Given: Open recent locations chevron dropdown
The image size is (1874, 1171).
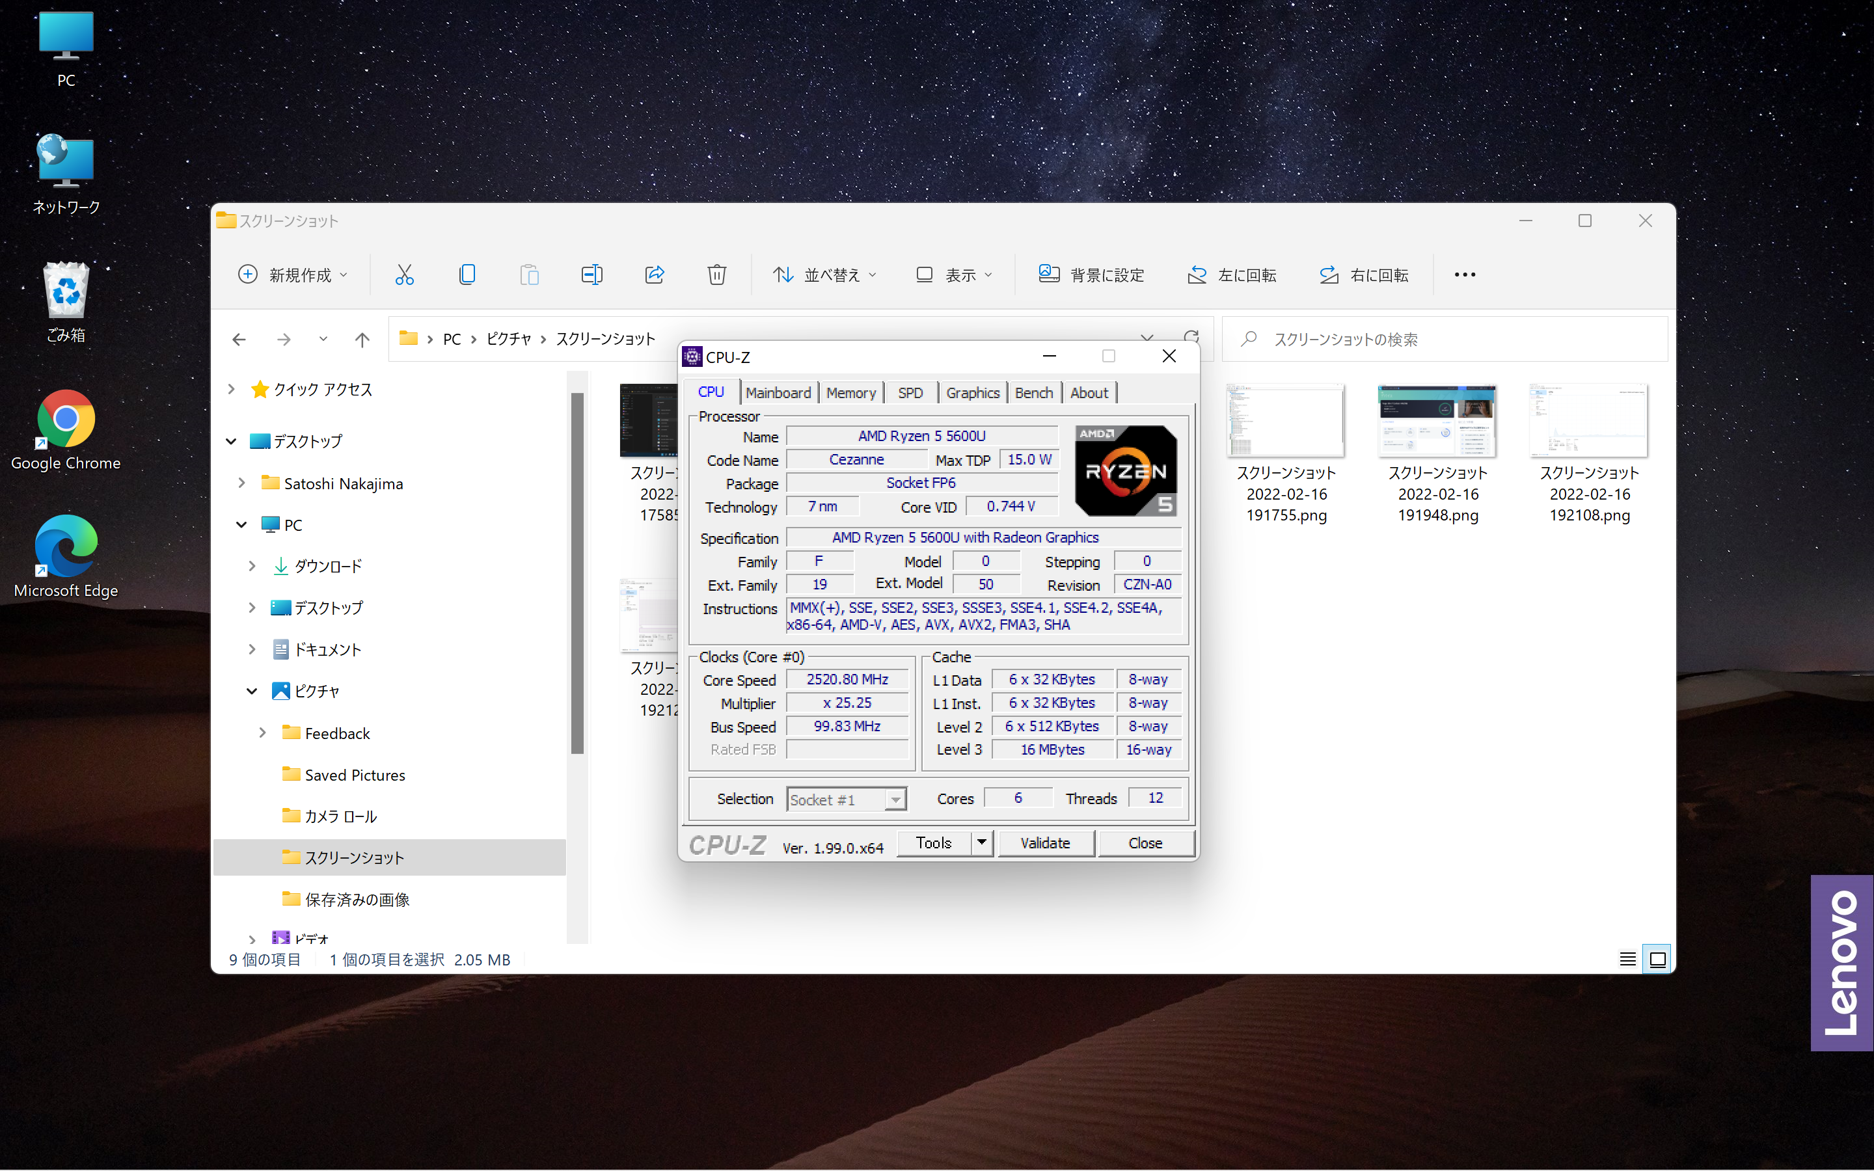Looking at the screenshot, I should coord(323,339).
